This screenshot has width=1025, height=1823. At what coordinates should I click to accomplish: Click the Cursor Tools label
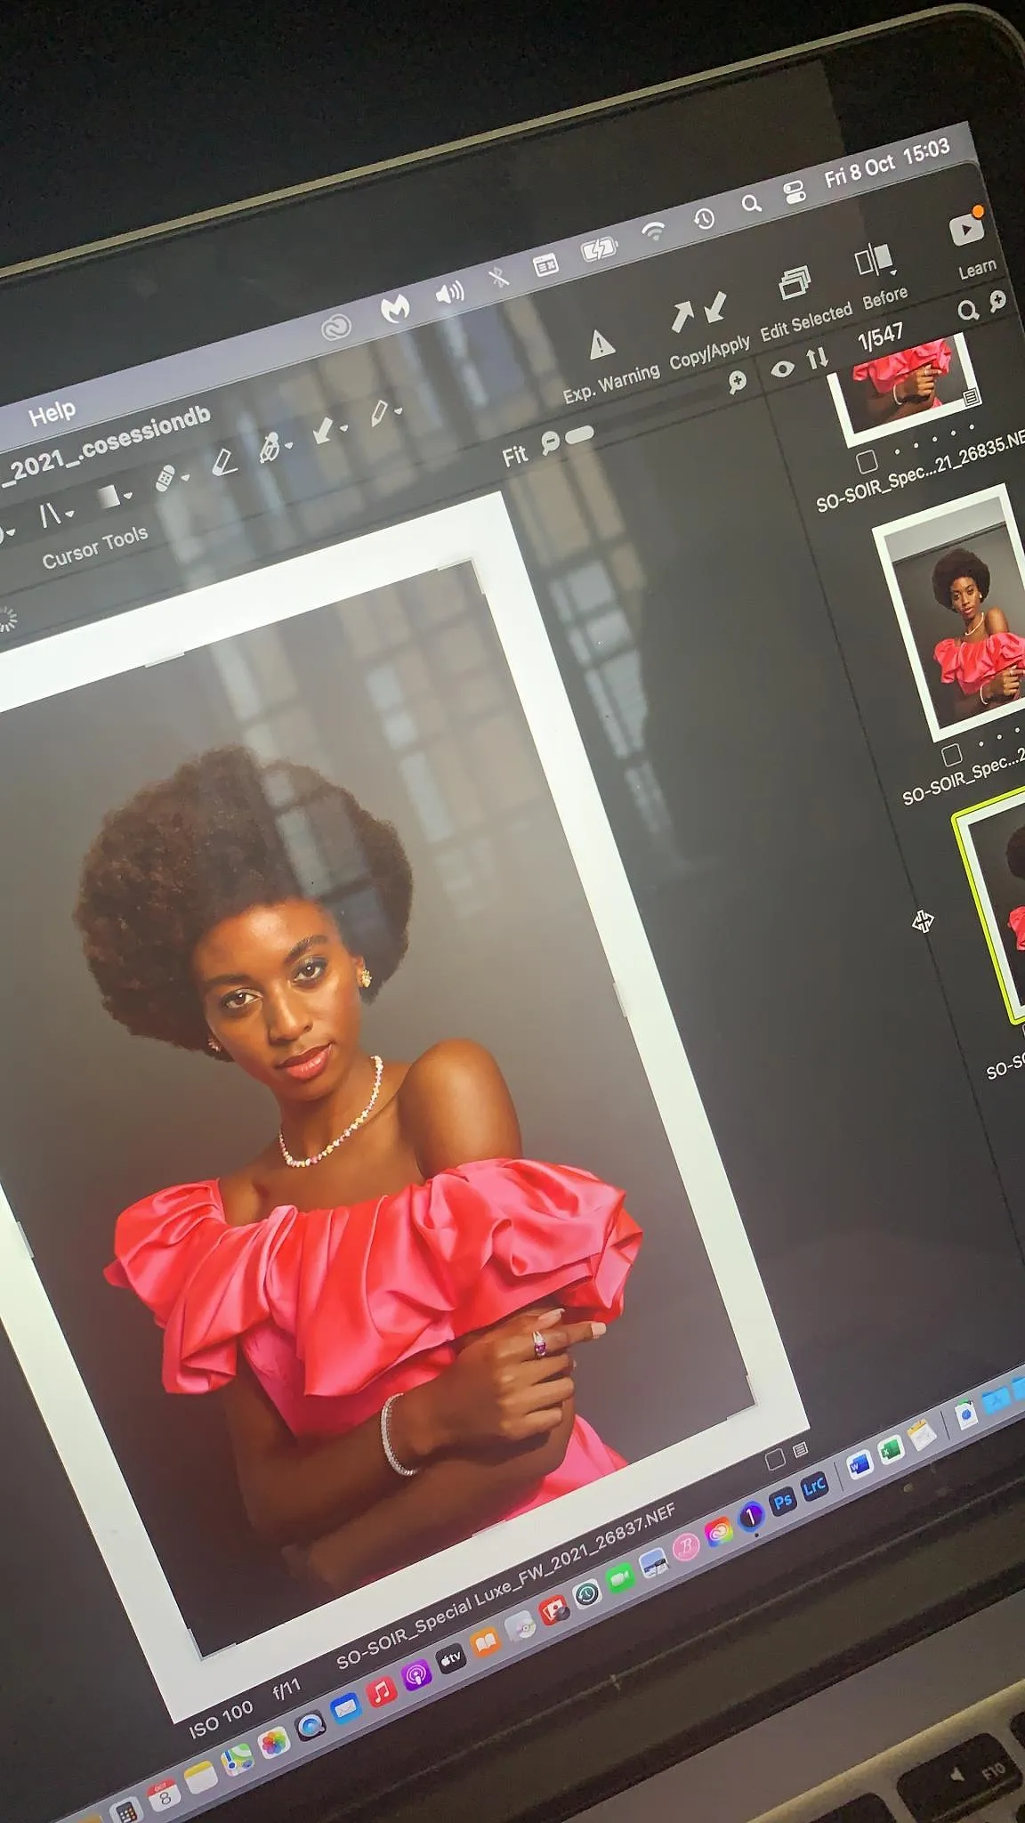(x=95, y=547)
